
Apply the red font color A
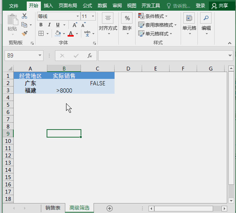click(71, 34)
